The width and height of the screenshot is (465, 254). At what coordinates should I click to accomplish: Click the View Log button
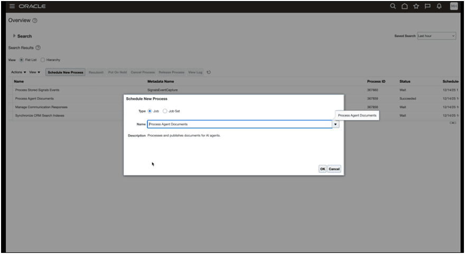tap(195, 72)
